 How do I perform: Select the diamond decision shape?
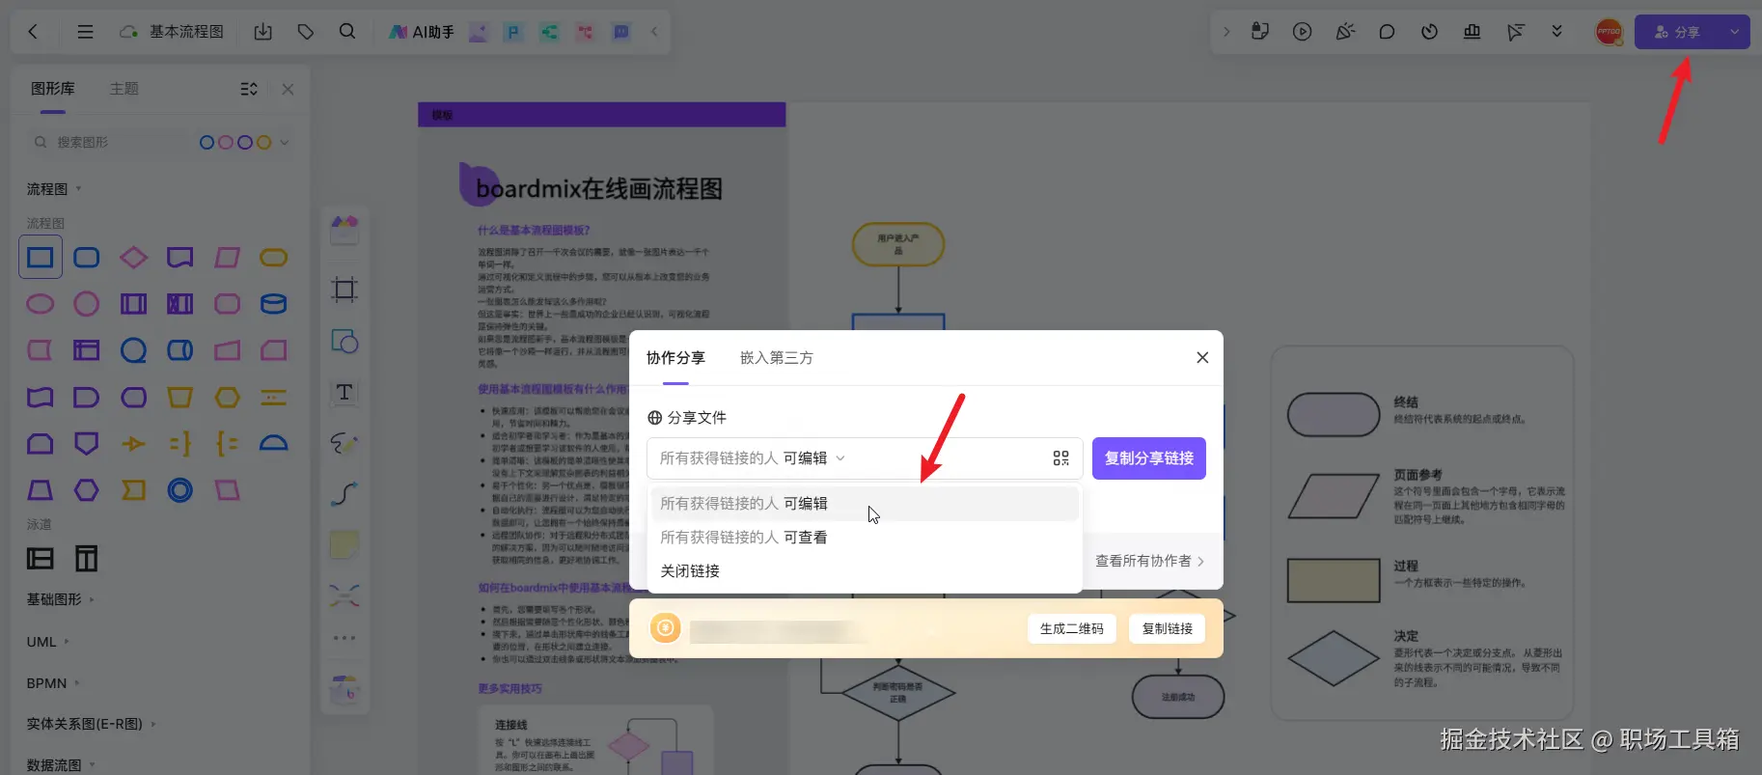click(133, 258)
